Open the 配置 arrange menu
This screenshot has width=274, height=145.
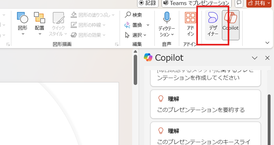(40, 24)
